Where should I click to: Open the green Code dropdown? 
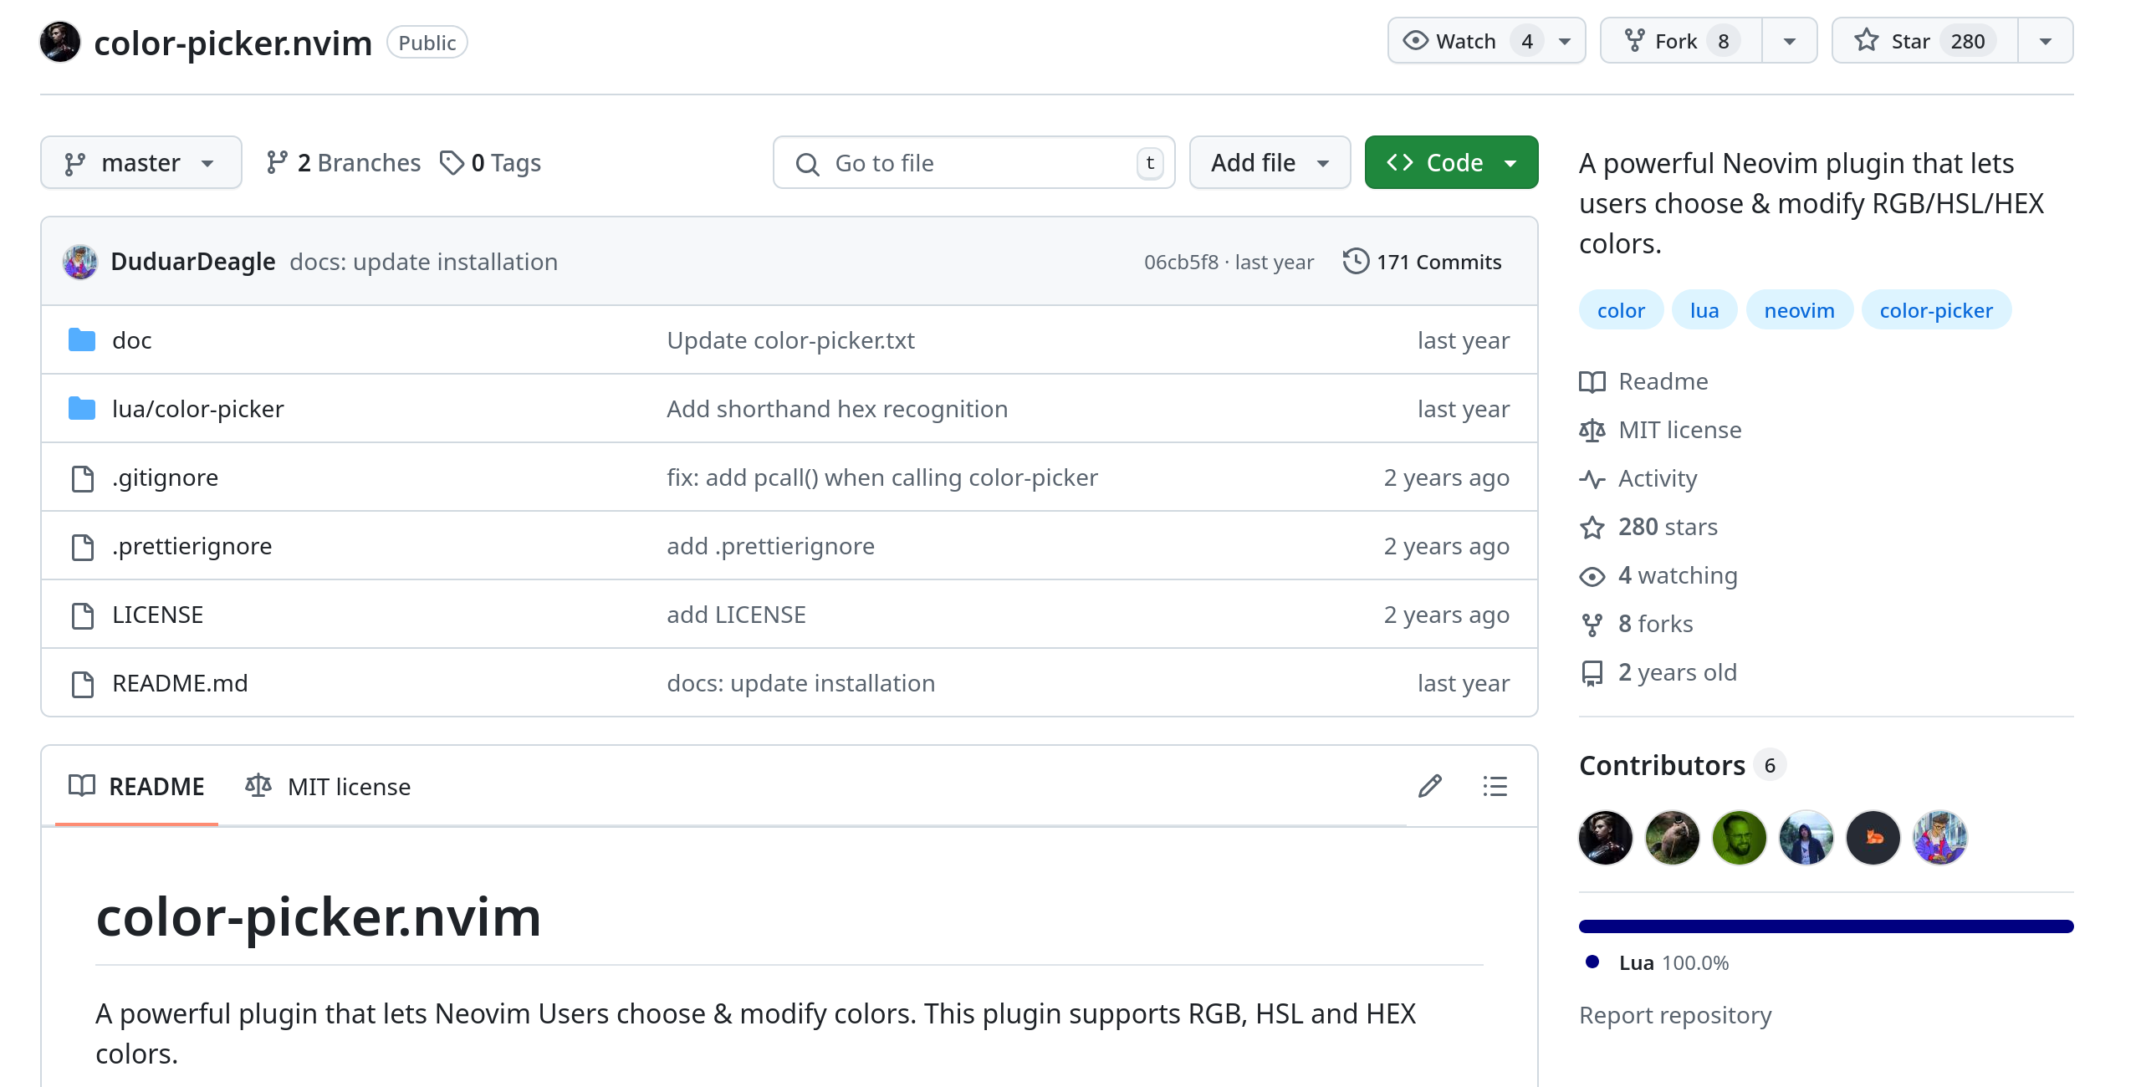[1451, 162]
